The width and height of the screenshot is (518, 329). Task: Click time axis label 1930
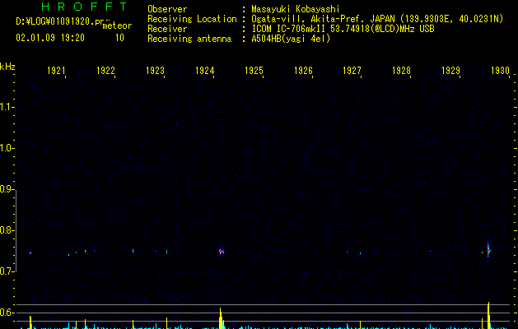pos(500,70)
